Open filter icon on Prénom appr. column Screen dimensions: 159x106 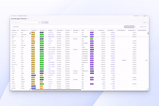[28, 30]
